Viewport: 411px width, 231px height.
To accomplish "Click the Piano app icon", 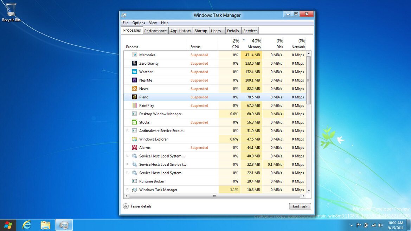I will coord(134,97).
